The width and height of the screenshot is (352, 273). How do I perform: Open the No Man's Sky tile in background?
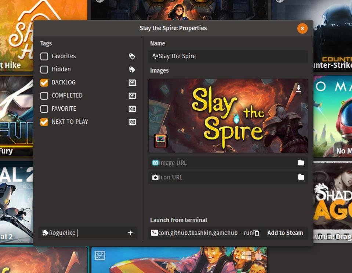[x=333, y=117]
